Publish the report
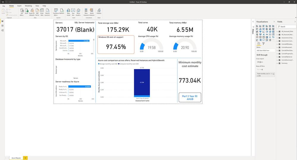The height and width of the screenshot is (160, 297). [99, 11]
